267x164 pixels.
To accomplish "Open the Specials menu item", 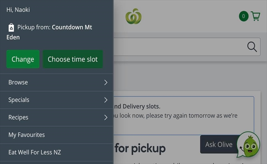I will tap(57, 100).
